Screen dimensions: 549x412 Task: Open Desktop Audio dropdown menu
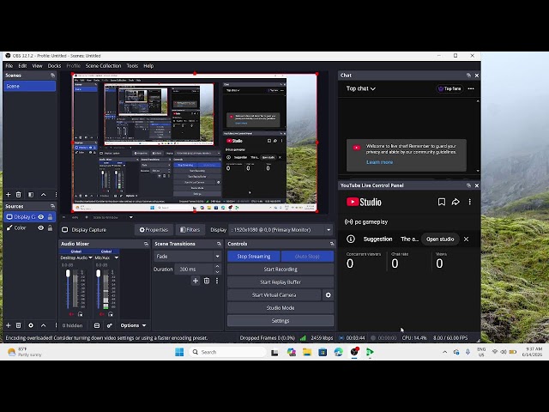(x=90, y=257)
